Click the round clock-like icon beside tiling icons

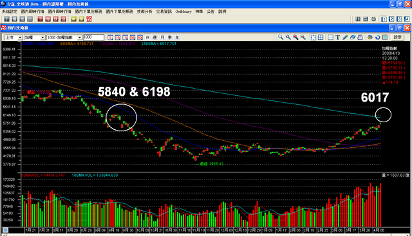coord(373,19)
